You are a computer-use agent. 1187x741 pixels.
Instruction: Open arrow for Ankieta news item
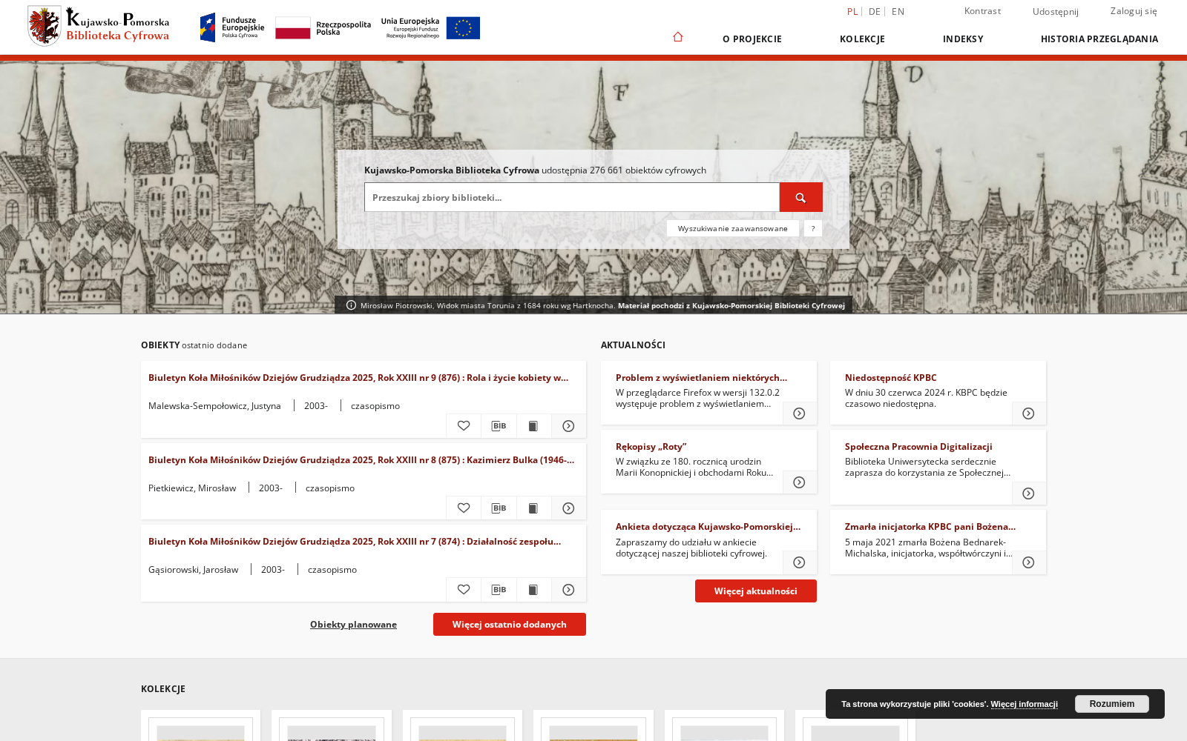pyautogui.click(x=799, y=562)
